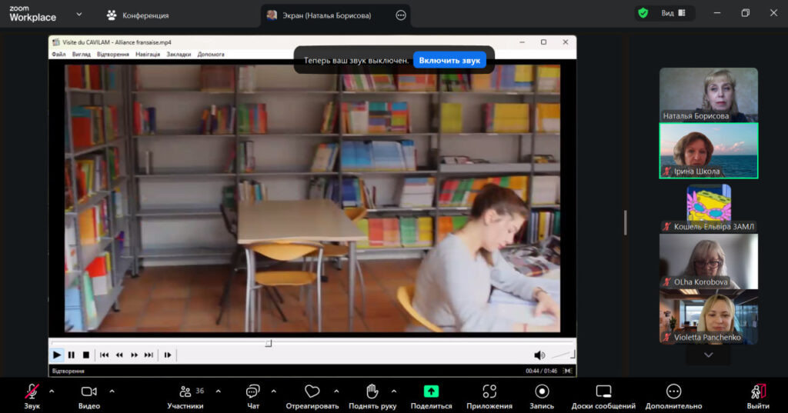The height and width of the screenshot is (413, 788).
Task: Click the video seek bar position
Action: pyautogui.click(x=269, y=343)
